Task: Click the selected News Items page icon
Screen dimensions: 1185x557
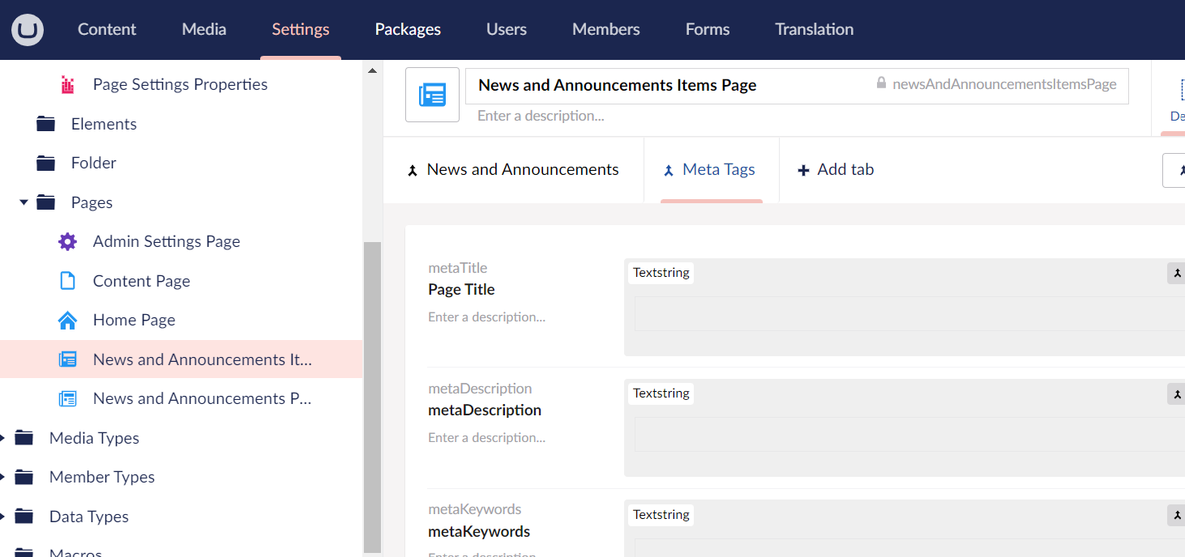Action: [x=68, y=359]
